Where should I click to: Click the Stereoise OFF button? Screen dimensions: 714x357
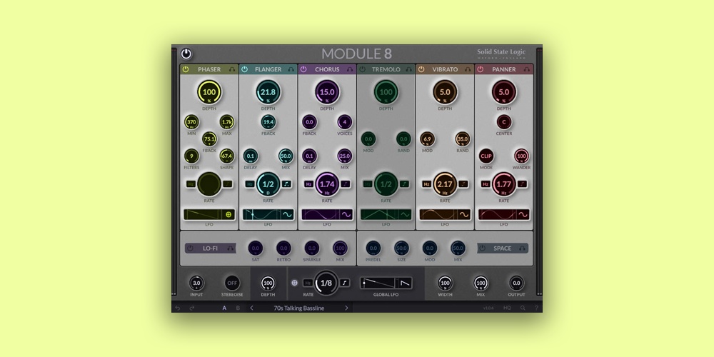coord(232,283)
